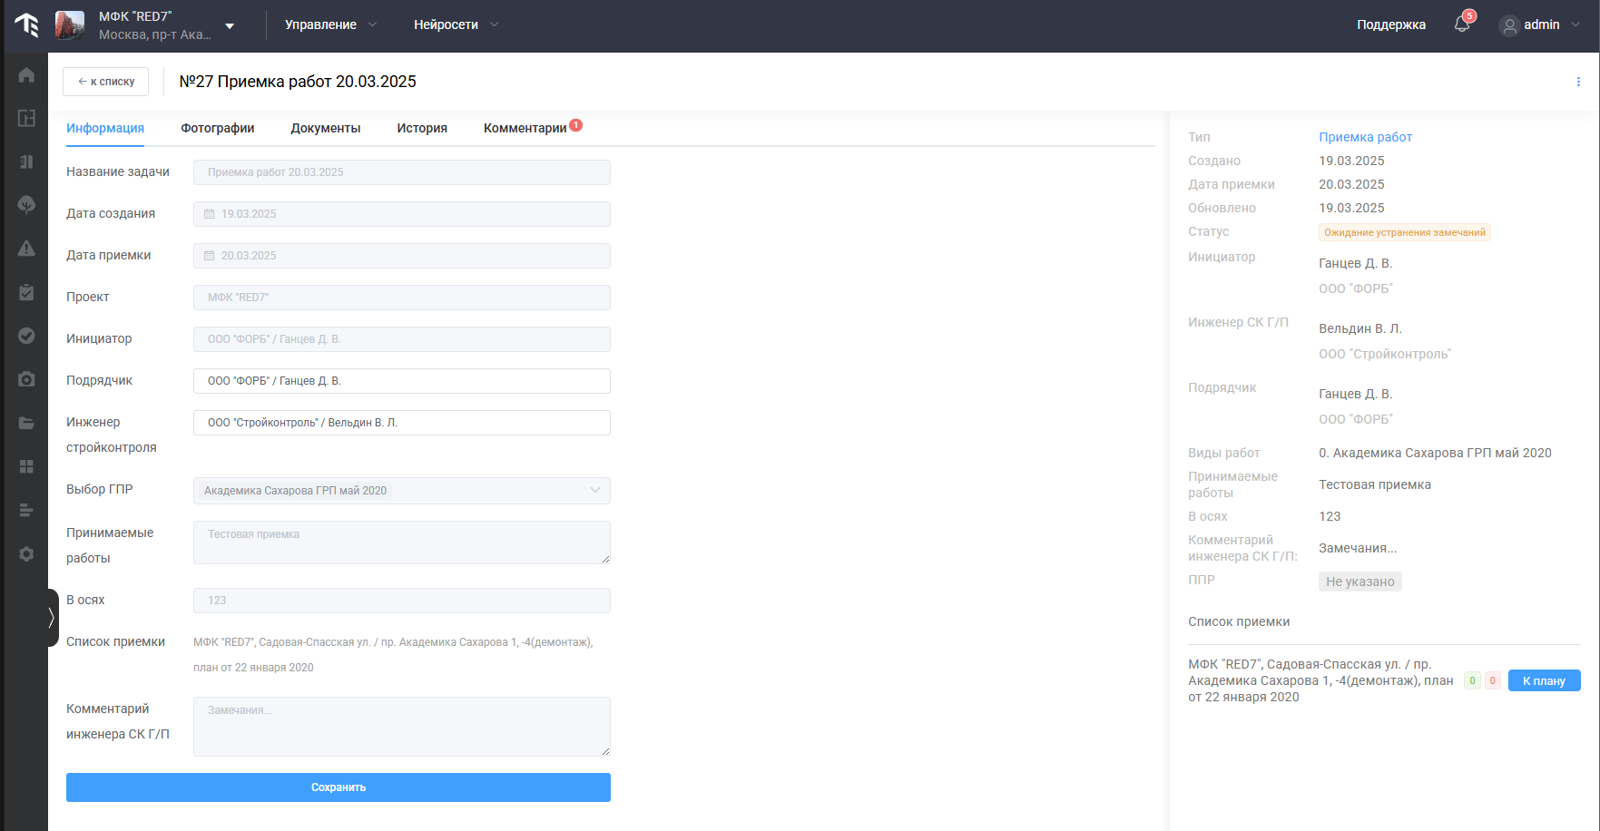Click the home icon in sidebar

pyautogui.click(x=26, y=75)
